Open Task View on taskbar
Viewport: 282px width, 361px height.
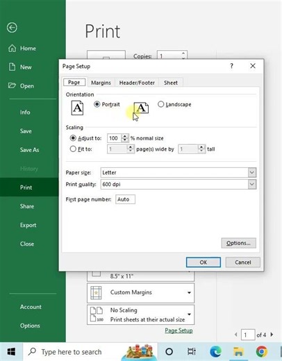coord(192,352)
